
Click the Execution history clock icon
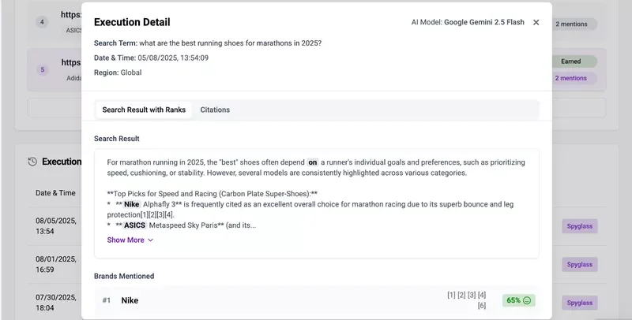pyautogui.click(x=32, y=162)
